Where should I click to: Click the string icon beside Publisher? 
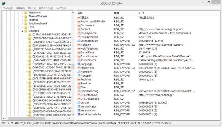79,79
